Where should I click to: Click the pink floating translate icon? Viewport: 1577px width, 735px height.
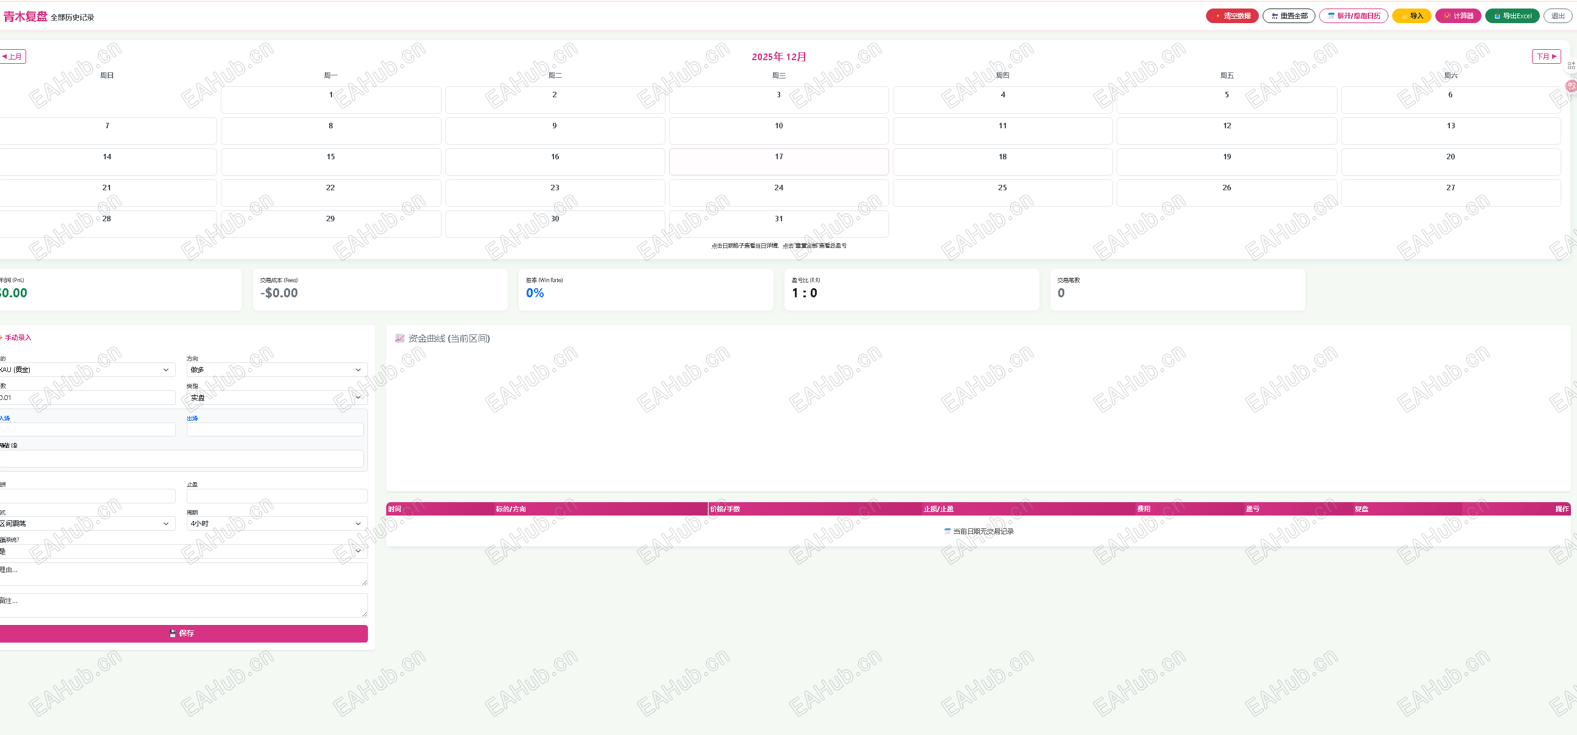tap(1571, 86)
